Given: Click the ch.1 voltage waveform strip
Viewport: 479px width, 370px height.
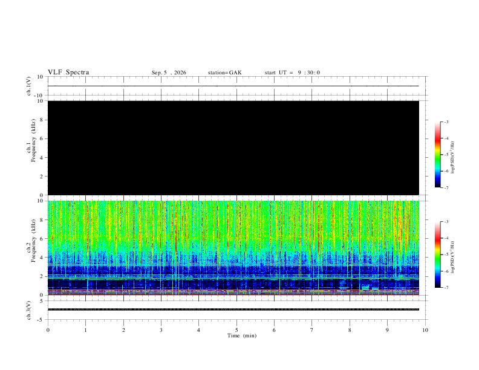Looking at the screenshot, I should click(x=233, y=86).
